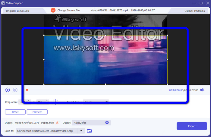
Task: Click right-middle crop handle
Action: (167, 60)
